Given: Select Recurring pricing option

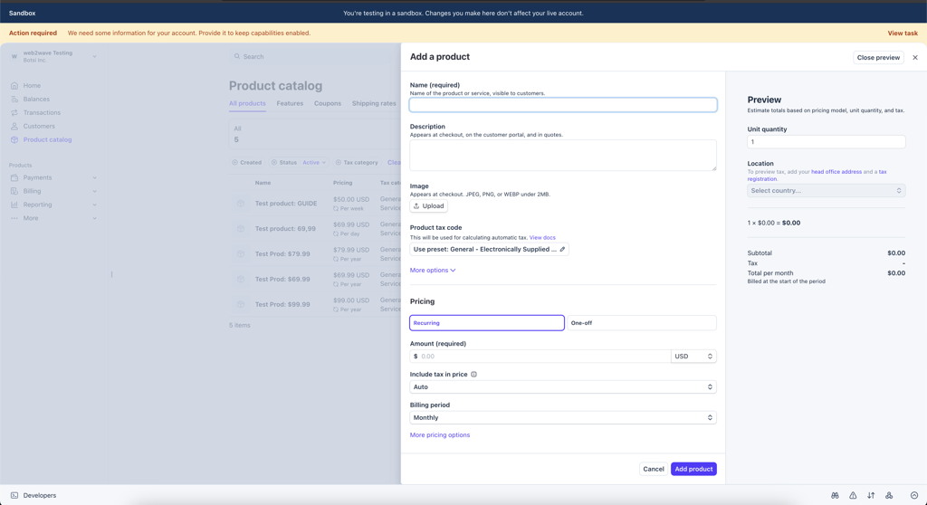Looking at the screenshot, I should [x=486, y=323].
